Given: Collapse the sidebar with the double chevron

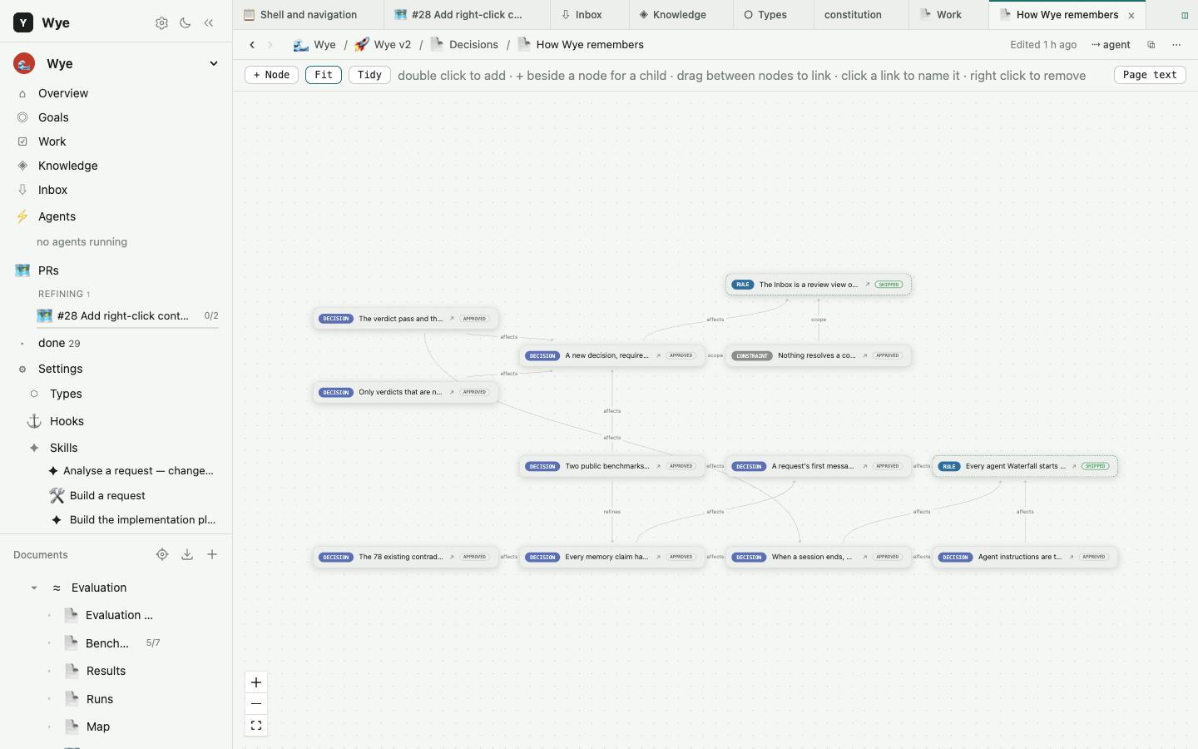Looking at the screenshot, I should 209,23.
